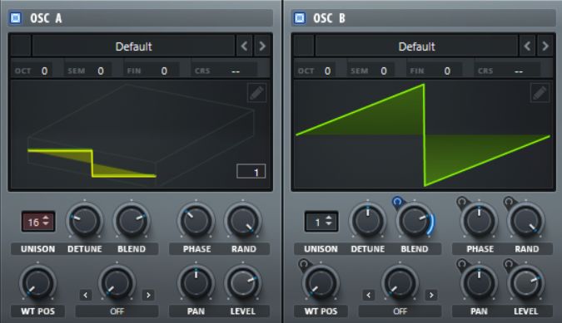This screenshot has height=323, width=562.
Task: Click the OSC B BLEND modulation indicator
Action: click(x=397, y=202)
